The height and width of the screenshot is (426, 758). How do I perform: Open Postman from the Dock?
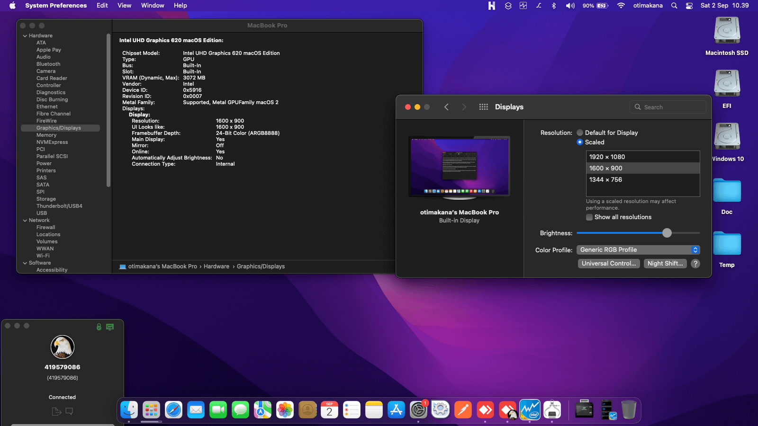pos(463,410)
